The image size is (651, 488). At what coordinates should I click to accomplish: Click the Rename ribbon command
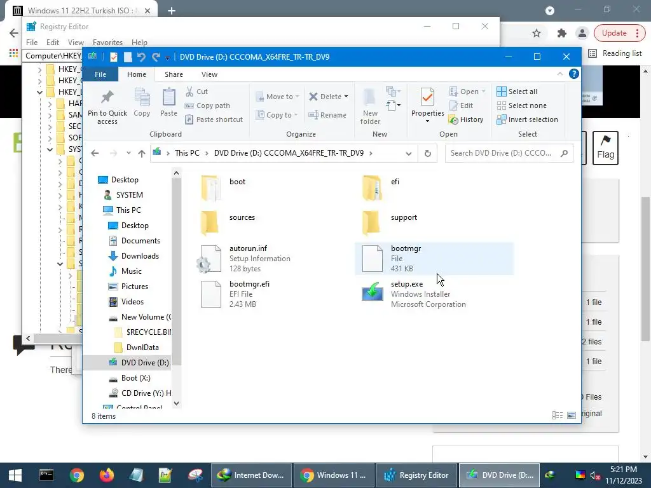[327, 115]
